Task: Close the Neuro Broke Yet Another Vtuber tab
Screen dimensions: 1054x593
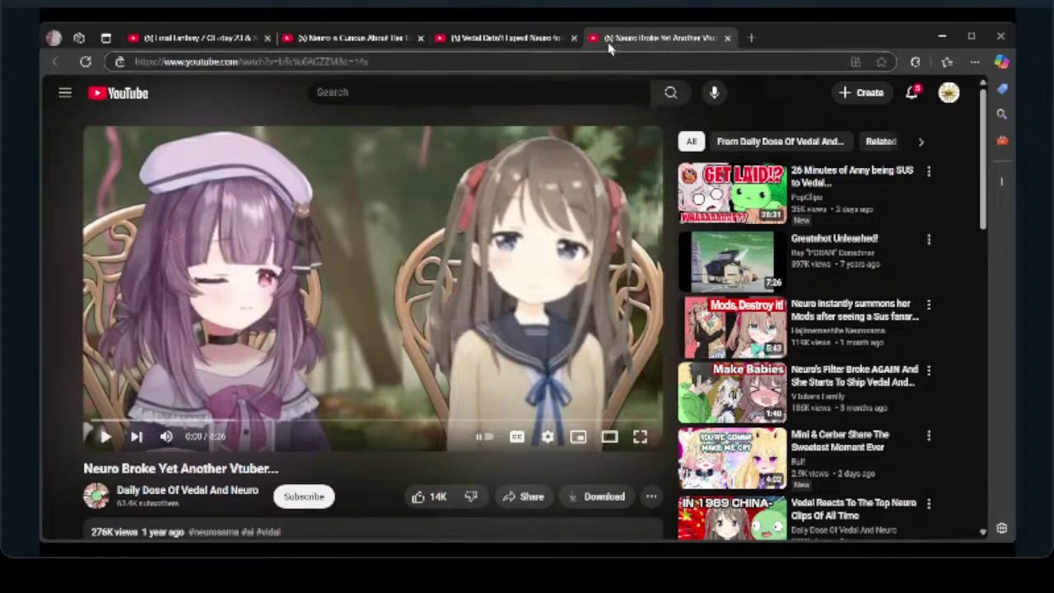Action: pos(727,38)
